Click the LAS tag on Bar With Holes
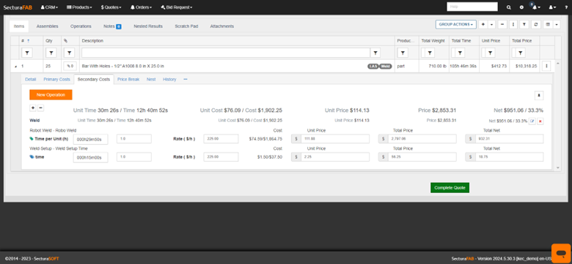Image resolution: width=572 pixels, height=264 pixels. click(373, 66)
